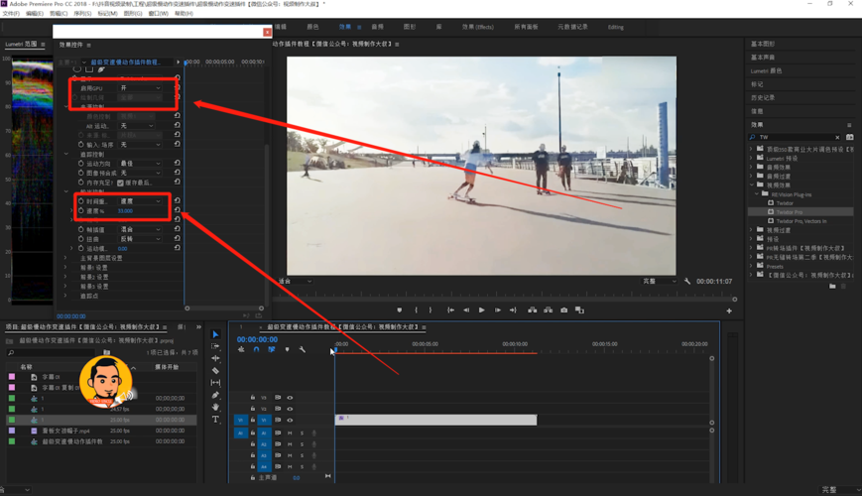Select the Type tool in toolbox

tap(215, 419)
